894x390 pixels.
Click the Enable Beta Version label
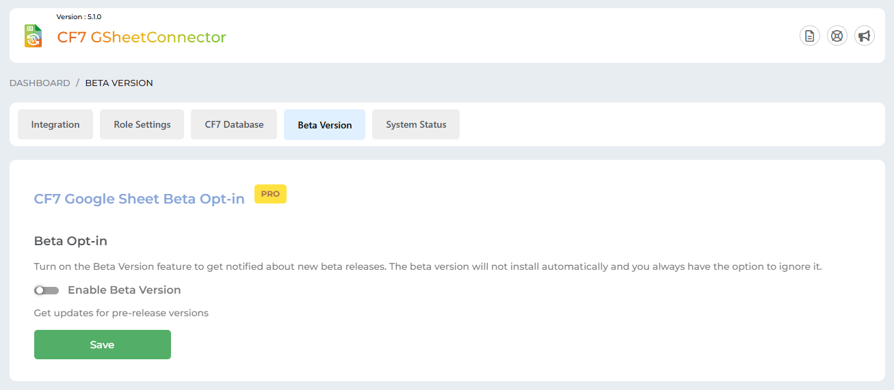click(x=124, y=290)
